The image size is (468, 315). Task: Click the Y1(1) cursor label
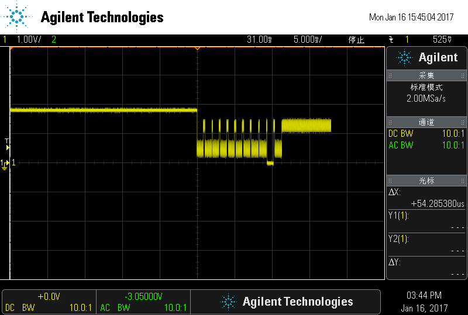398,216
